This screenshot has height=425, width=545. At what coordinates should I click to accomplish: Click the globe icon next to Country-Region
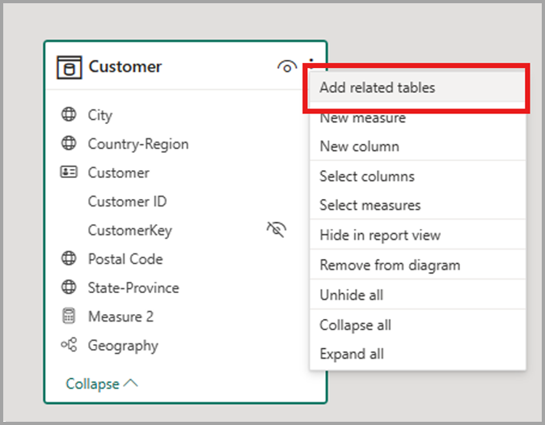[69, 143]
